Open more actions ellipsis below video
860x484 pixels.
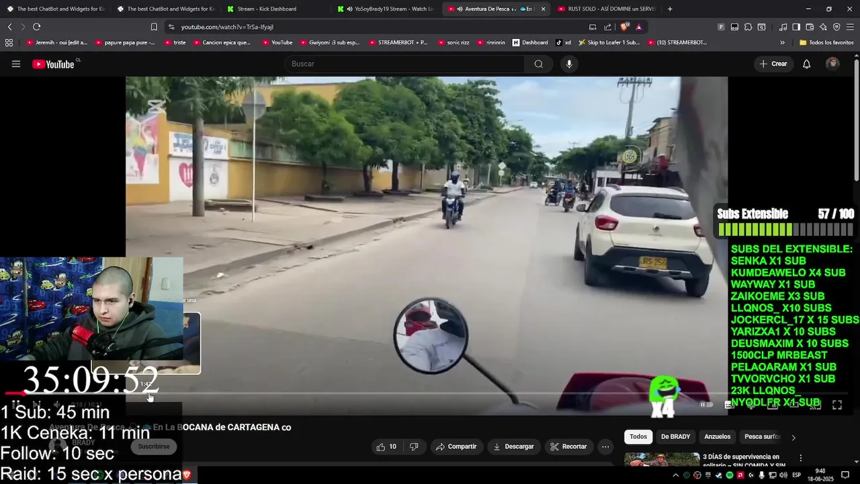(605, 446)
